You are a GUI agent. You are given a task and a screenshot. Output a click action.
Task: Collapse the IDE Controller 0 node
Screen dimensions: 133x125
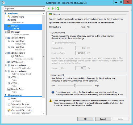[6, 38]
